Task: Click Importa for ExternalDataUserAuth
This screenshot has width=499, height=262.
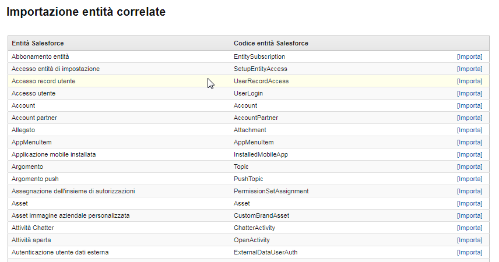Action: tap(470, 253)
